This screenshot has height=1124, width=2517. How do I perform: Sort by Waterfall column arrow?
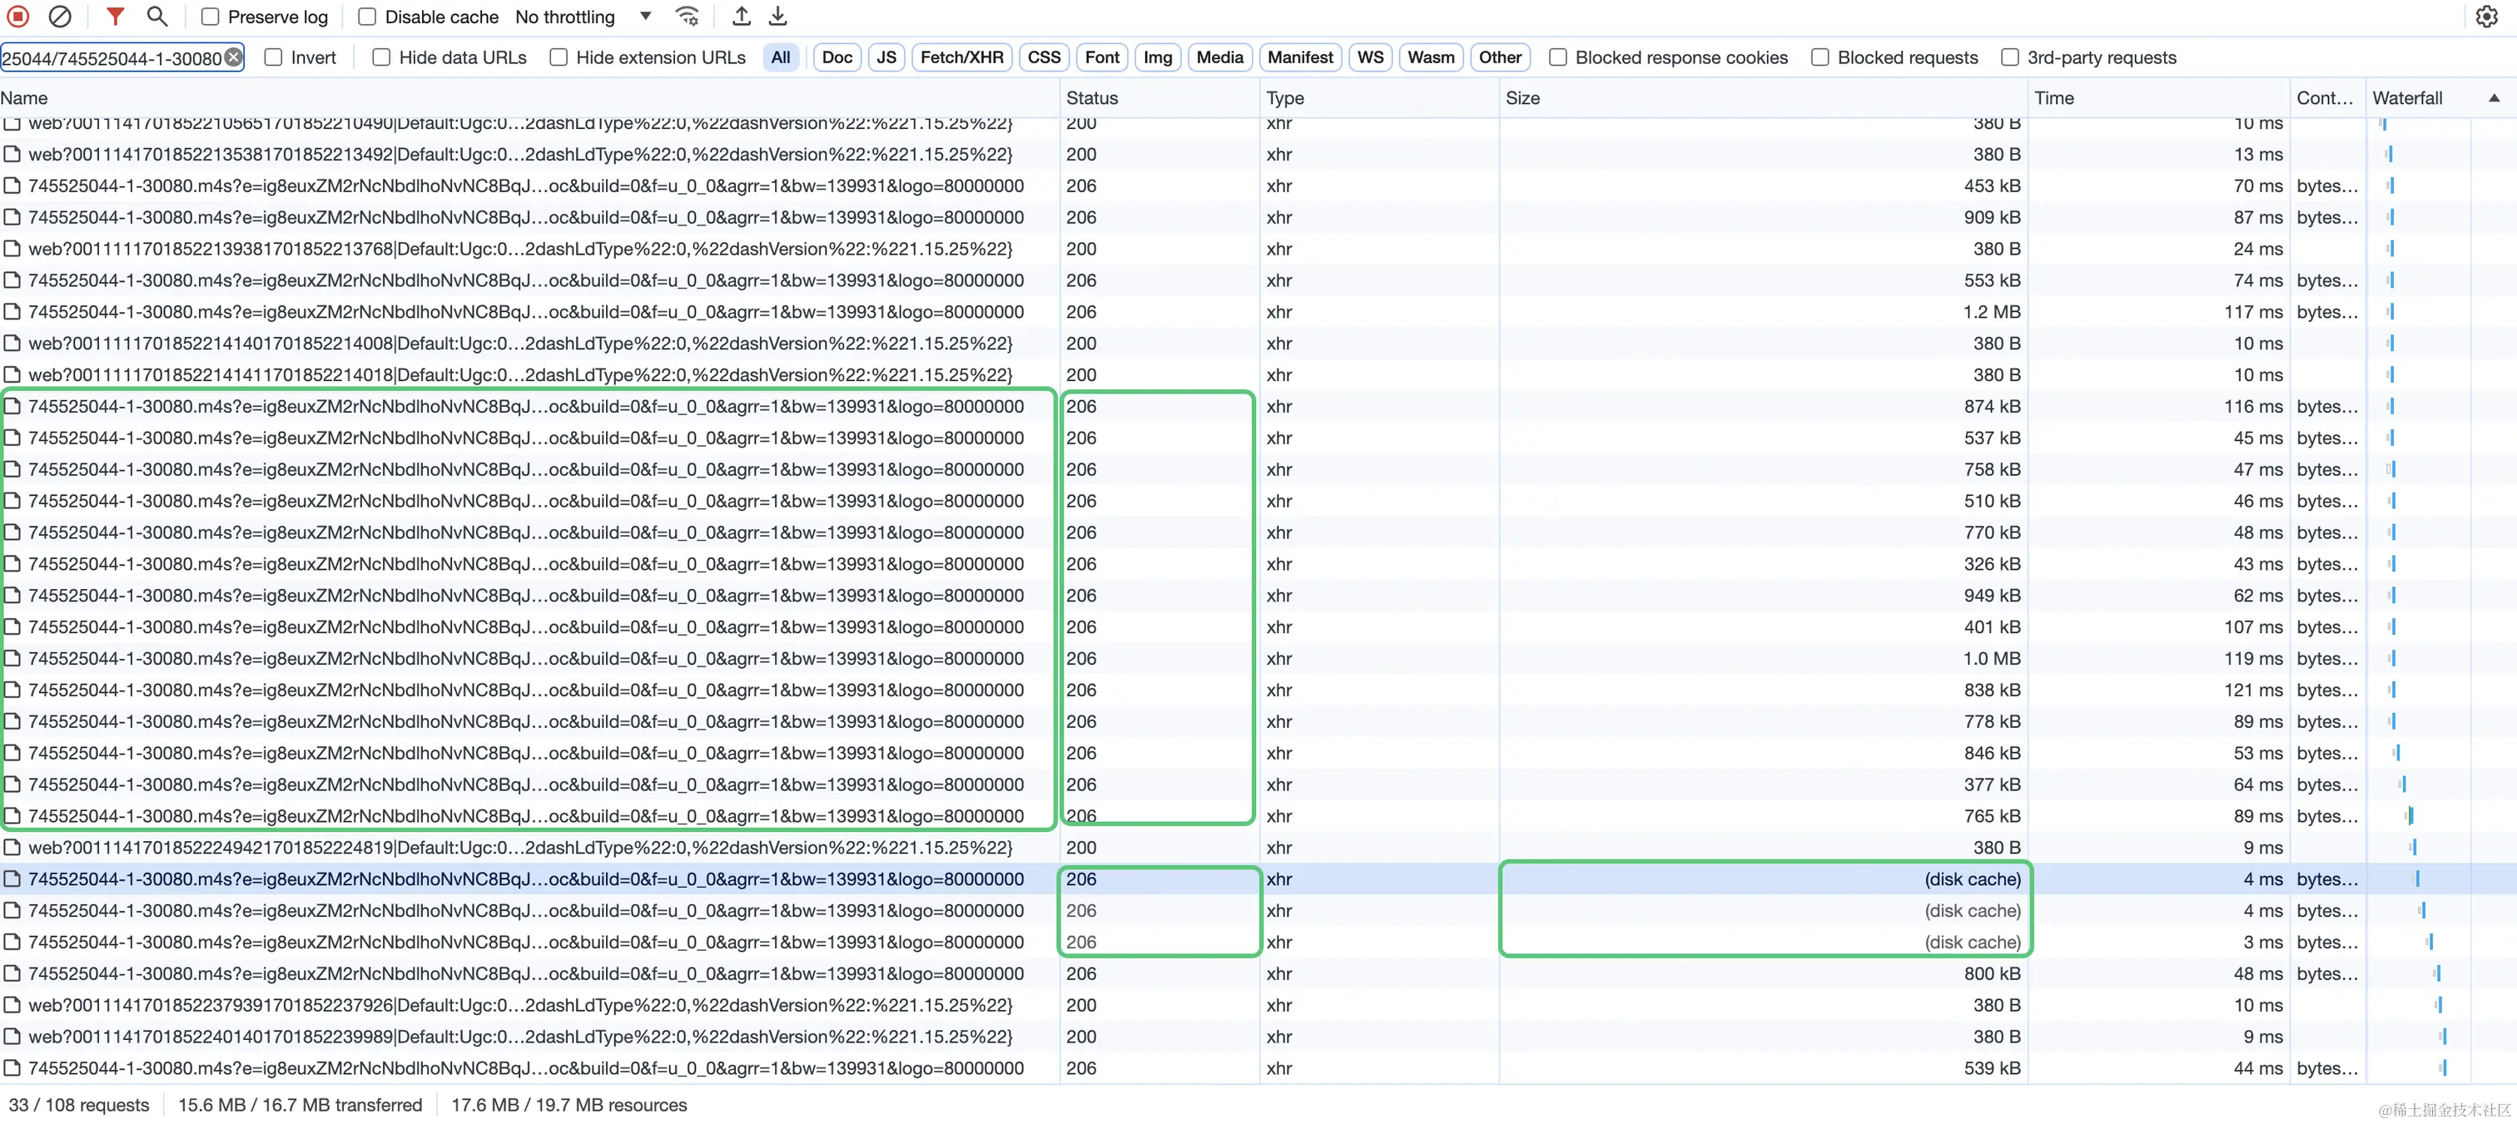(x=2493, y=97)
